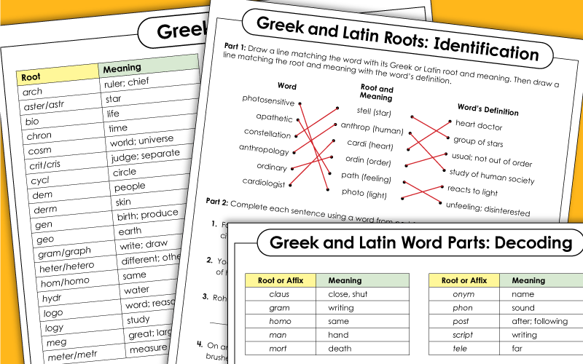The image size is (583, 364).
Task: Click the definition 'heart doctor'
Action: click(x=479, y=125)
